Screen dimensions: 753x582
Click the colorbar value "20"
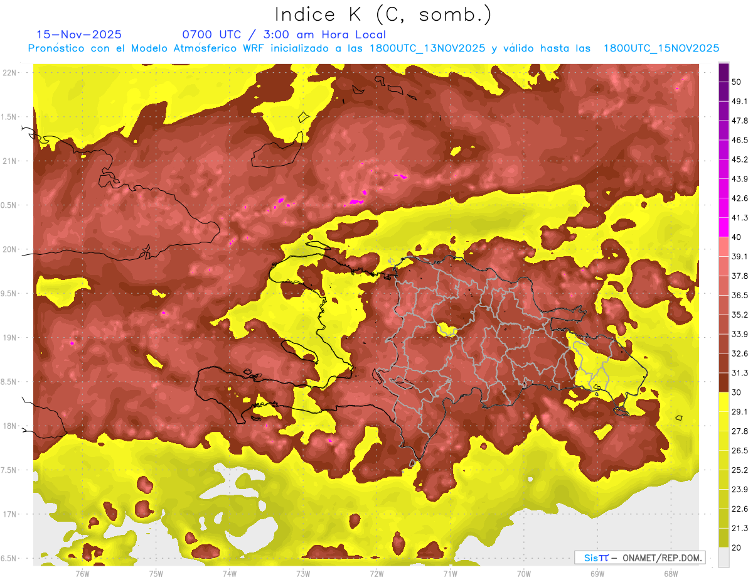(x=737, y=547)
